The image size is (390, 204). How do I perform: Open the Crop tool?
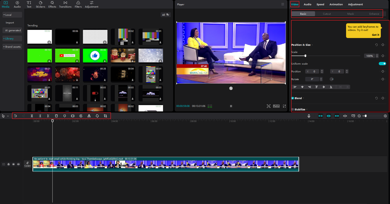[x=105, y=116]
